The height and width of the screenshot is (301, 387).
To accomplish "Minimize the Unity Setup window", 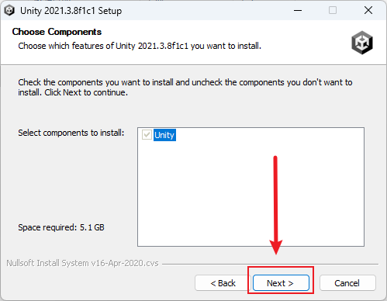I will point(298,11).
